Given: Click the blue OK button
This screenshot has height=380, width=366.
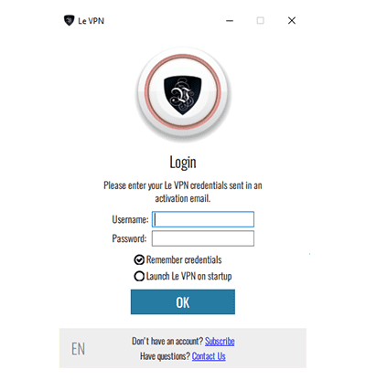Looking at the screenshot, I should pyautogui.click(x=183, y=301).
